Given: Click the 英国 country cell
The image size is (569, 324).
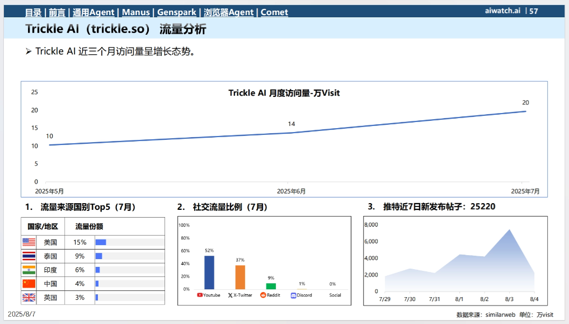Looking at the screenshot, I should [50, 298].
